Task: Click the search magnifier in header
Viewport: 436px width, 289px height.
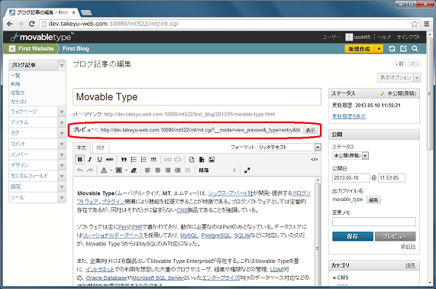Action: click(415, 49)
